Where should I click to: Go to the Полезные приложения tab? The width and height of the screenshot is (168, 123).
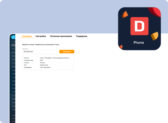click(x=61, y=36)
